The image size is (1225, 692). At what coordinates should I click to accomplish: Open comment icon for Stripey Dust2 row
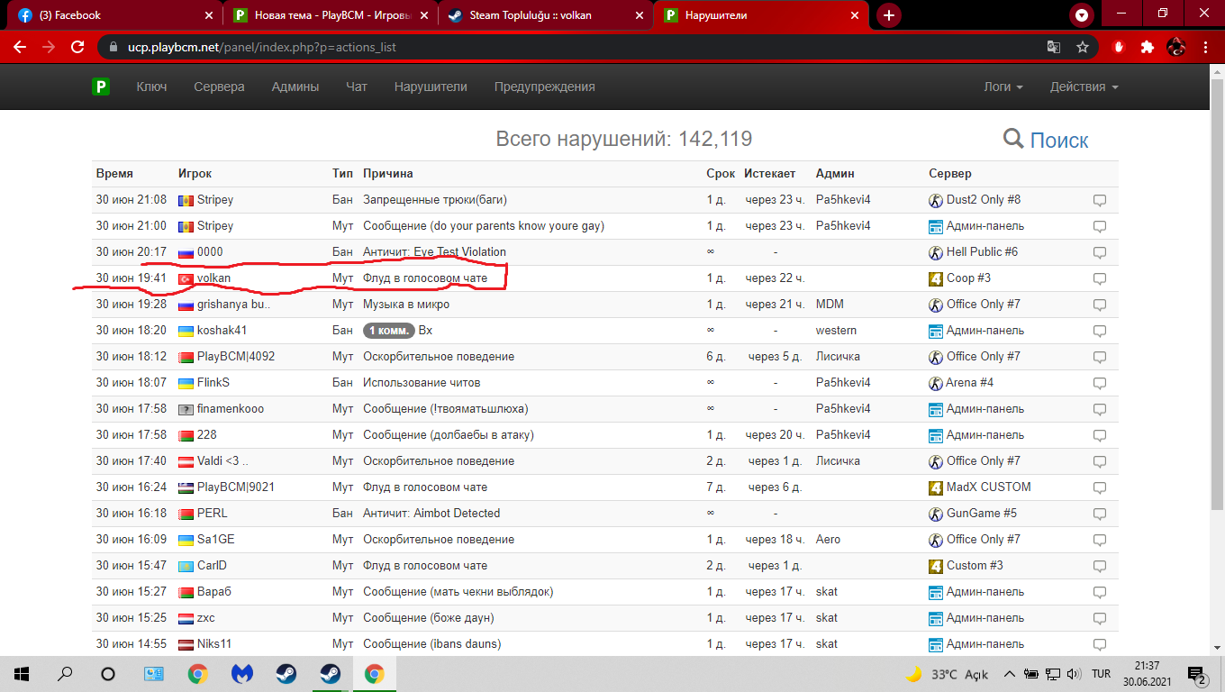[1099, 200]
